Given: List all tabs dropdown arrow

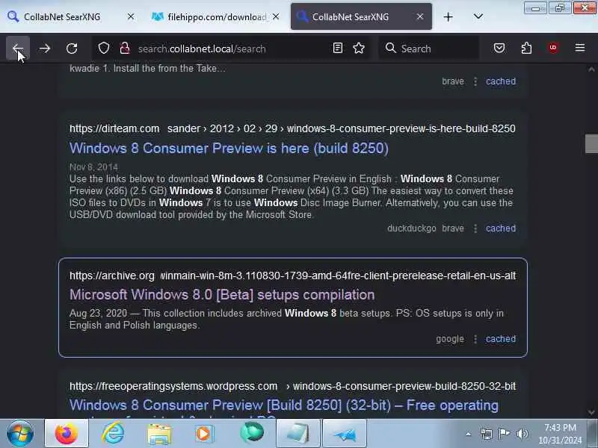Looking at the screenshot, I should point(478,16).
